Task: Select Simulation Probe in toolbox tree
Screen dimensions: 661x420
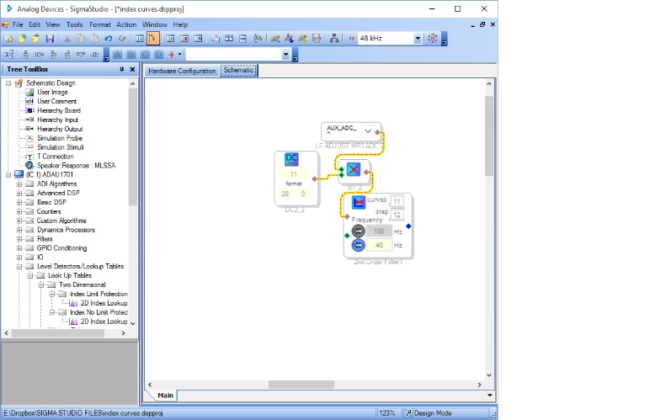Action: tap(60, 138)
